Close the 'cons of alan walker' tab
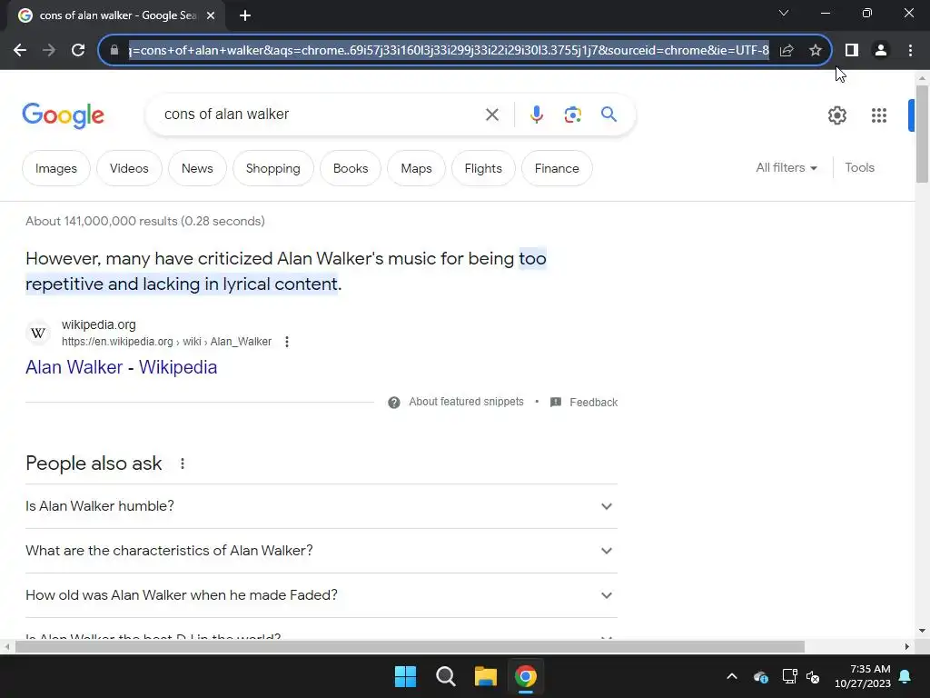930x698 pixels. coord(211,16)
